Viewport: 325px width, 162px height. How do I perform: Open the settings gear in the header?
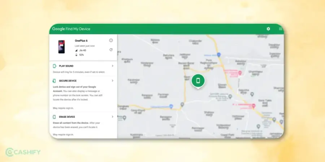(268, 29)
